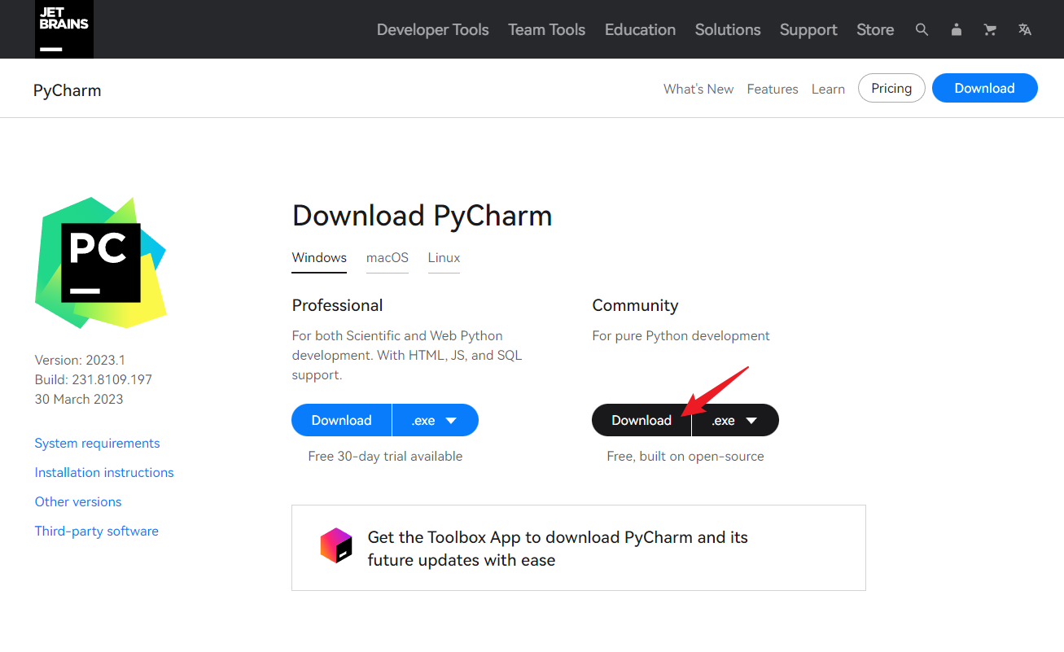Open Installation instructions link
Viewport: 1064px width, 652px height.
point(104,472)
